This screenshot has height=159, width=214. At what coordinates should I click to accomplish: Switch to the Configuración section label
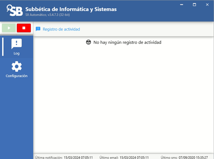(x=17, y=76)
